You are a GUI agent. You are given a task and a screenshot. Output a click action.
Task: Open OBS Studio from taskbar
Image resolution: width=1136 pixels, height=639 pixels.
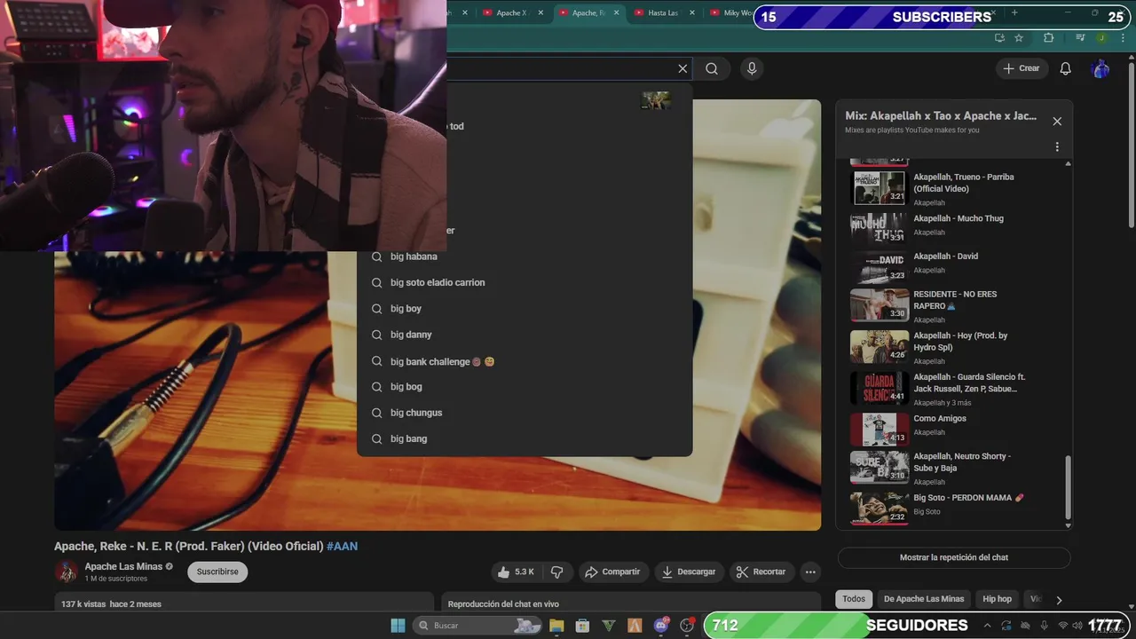click(x=687, y=626)
